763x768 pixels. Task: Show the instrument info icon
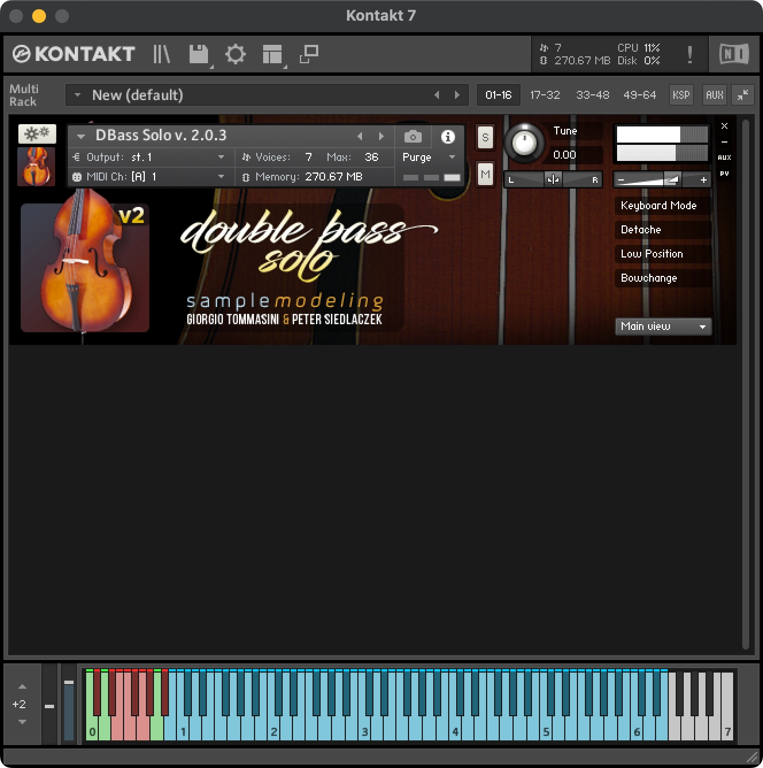click(448, 137)
